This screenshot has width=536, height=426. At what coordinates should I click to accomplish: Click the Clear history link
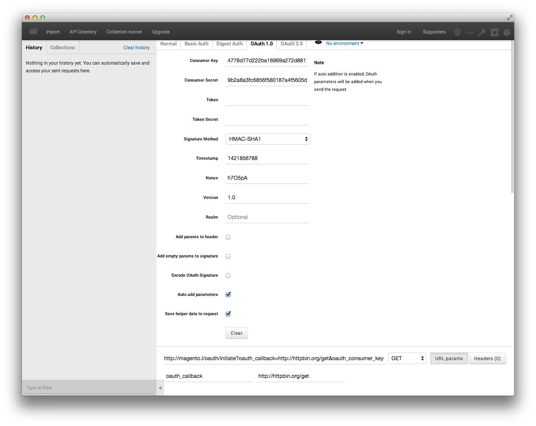coord(136,47)
